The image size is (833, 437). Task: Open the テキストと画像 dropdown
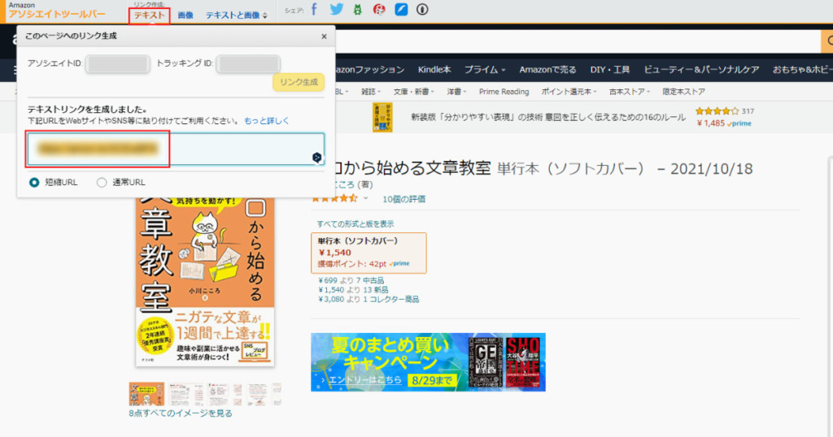(x=237, y=15)
